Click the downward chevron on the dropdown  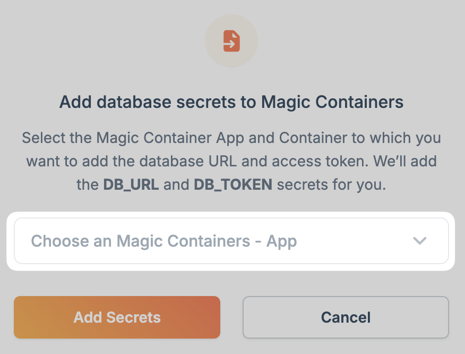click(420, 240)
